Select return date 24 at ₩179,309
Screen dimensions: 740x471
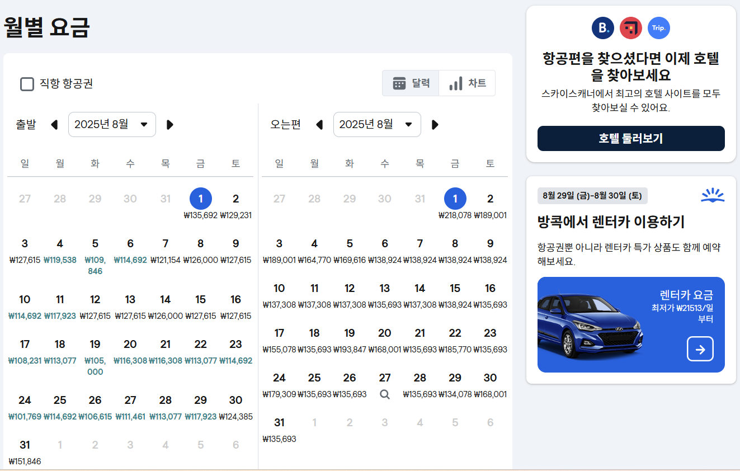click(279, 385)
